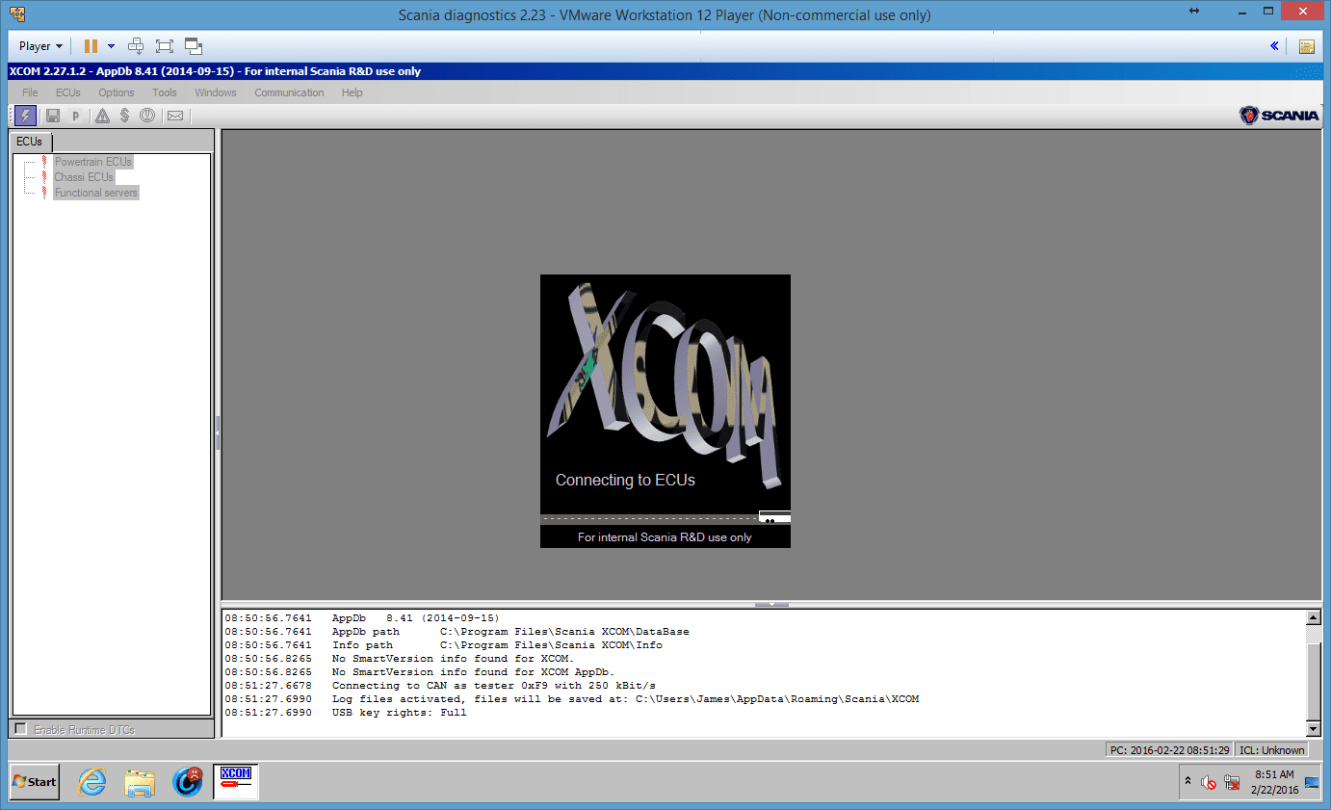This screenshot has height=810, width=1331.
Task: Open the warning triangle DTC icon
Action: pos(102,116)
